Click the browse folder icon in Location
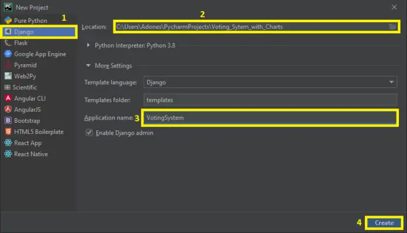This screenshot has height=233, width=407. (392, 27)
